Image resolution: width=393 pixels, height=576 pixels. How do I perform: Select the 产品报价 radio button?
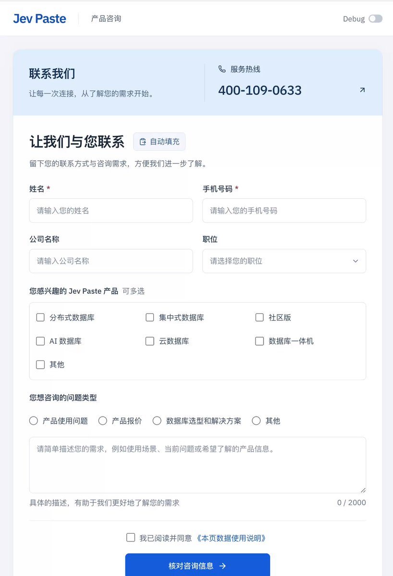pyautogui.click(x=102, y=420)
